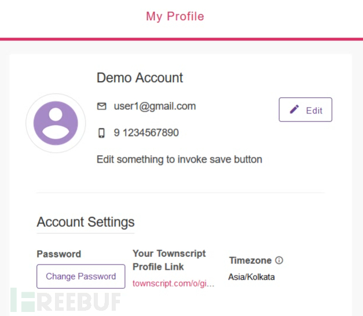Select the phone number 9 1234567890
363x316 pixels.
146,133
